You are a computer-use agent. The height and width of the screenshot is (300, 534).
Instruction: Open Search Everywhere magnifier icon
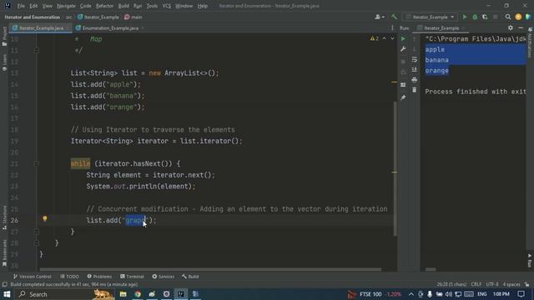tap(508, 17)
